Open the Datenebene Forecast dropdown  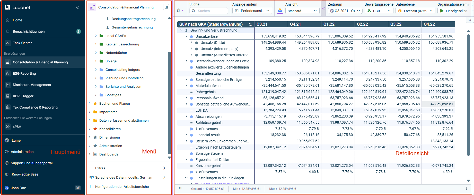tap(416, 11)
